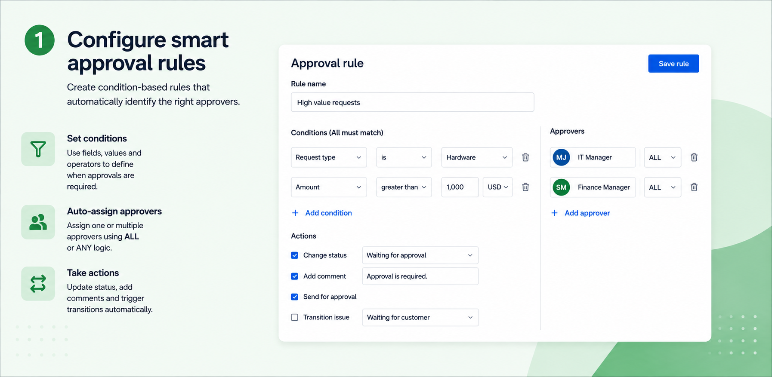Delete the Request type condition row
The height and width of the screenshot is (377, 772).
[x=525, y=157]
